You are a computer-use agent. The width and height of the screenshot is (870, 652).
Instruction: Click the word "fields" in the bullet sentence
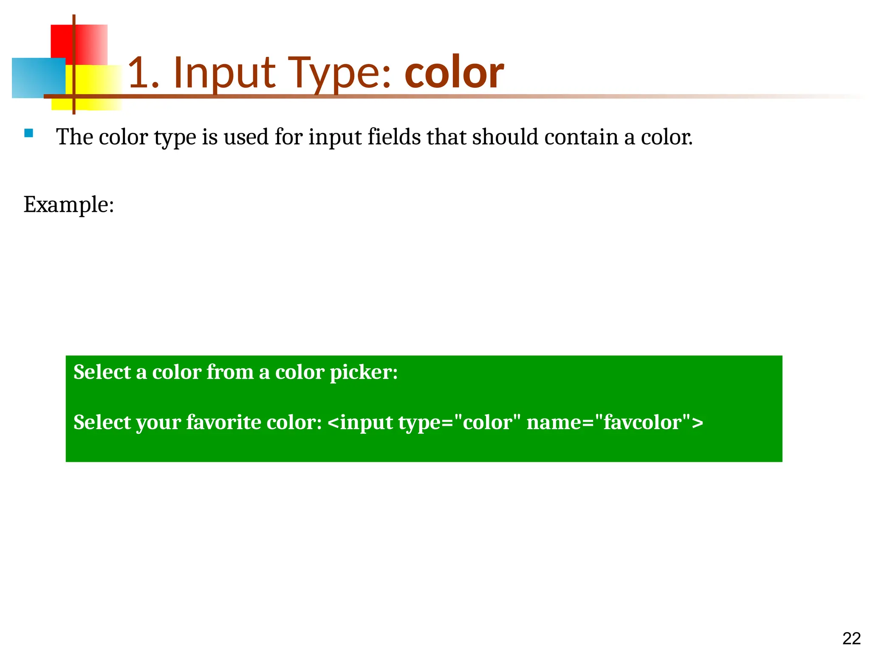[x=394, y=137]
